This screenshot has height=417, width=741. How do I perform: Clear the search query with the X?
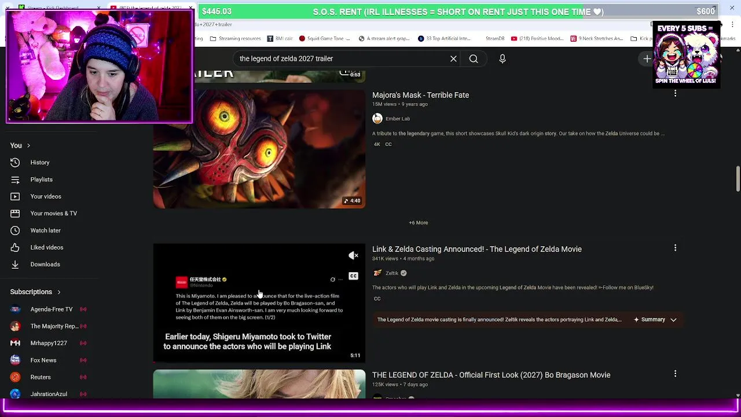453,58
